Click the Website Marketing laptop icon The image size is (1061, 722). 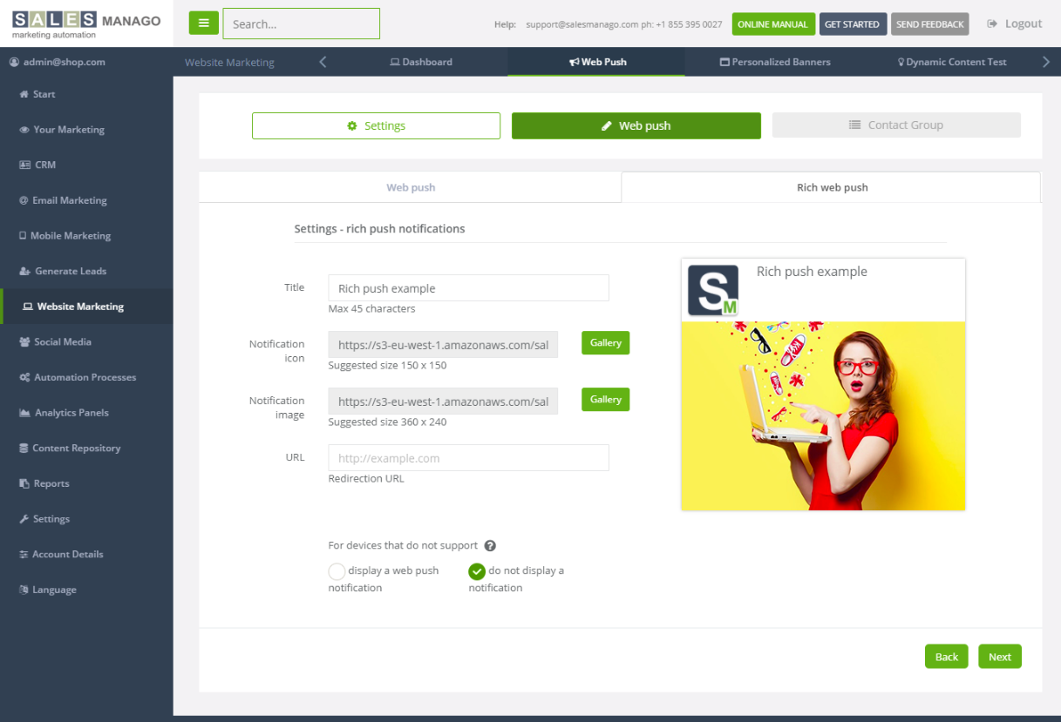(28, 307)
